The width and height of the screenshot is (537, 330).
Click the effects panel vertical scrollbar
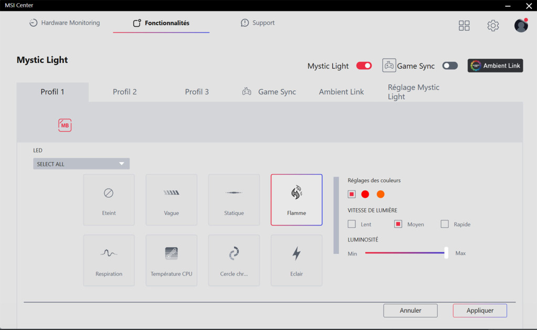[x=336, y=215]
